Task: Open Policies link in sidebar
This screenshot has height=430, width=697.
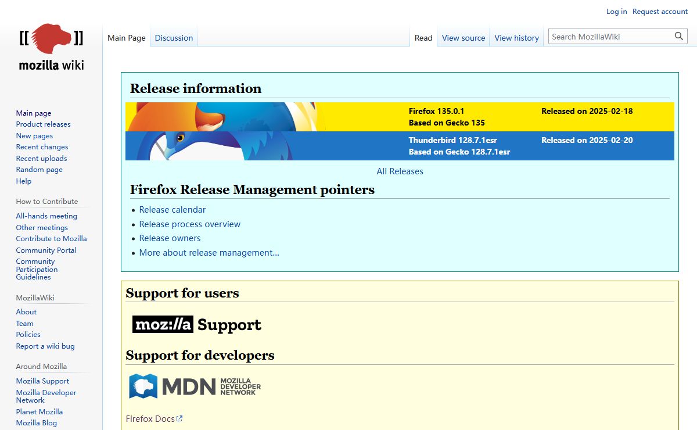Action: [28, 335]
